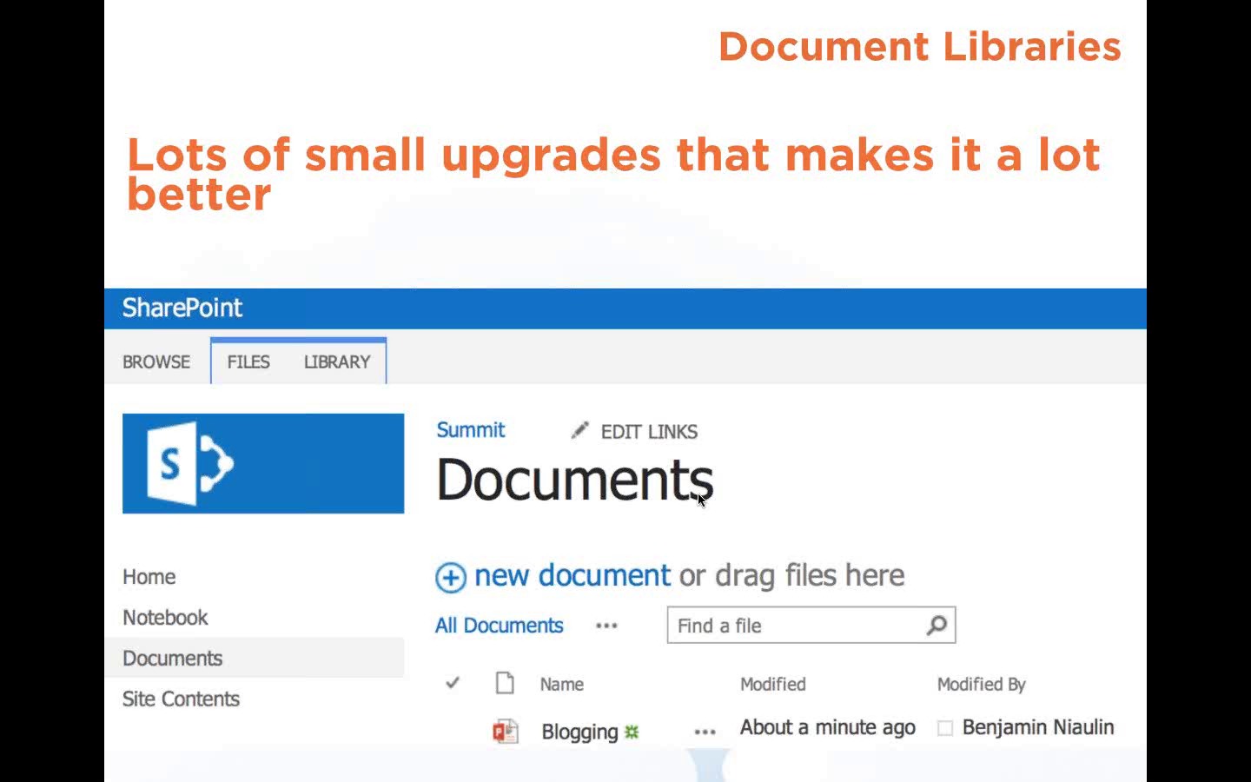Click the Documents page title
1251x782 pixels.
click(x=574, y=480)
